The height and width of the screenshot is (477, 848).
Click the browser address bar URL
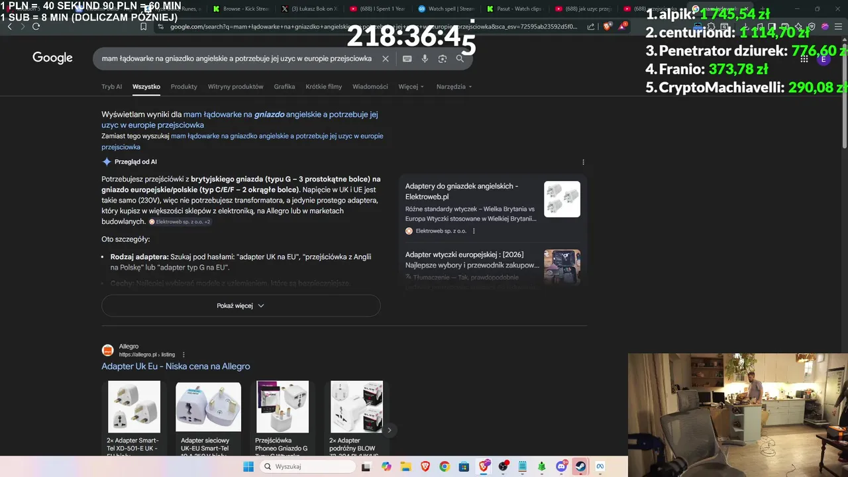coord(374,26)
